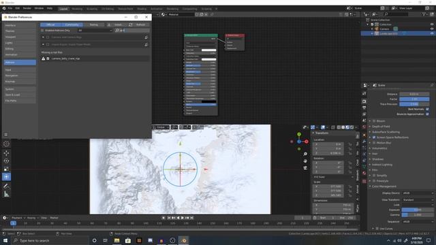Open the Material properties tab icon
This screenshot has width=436, height=245.
click(x=364, y=173)
